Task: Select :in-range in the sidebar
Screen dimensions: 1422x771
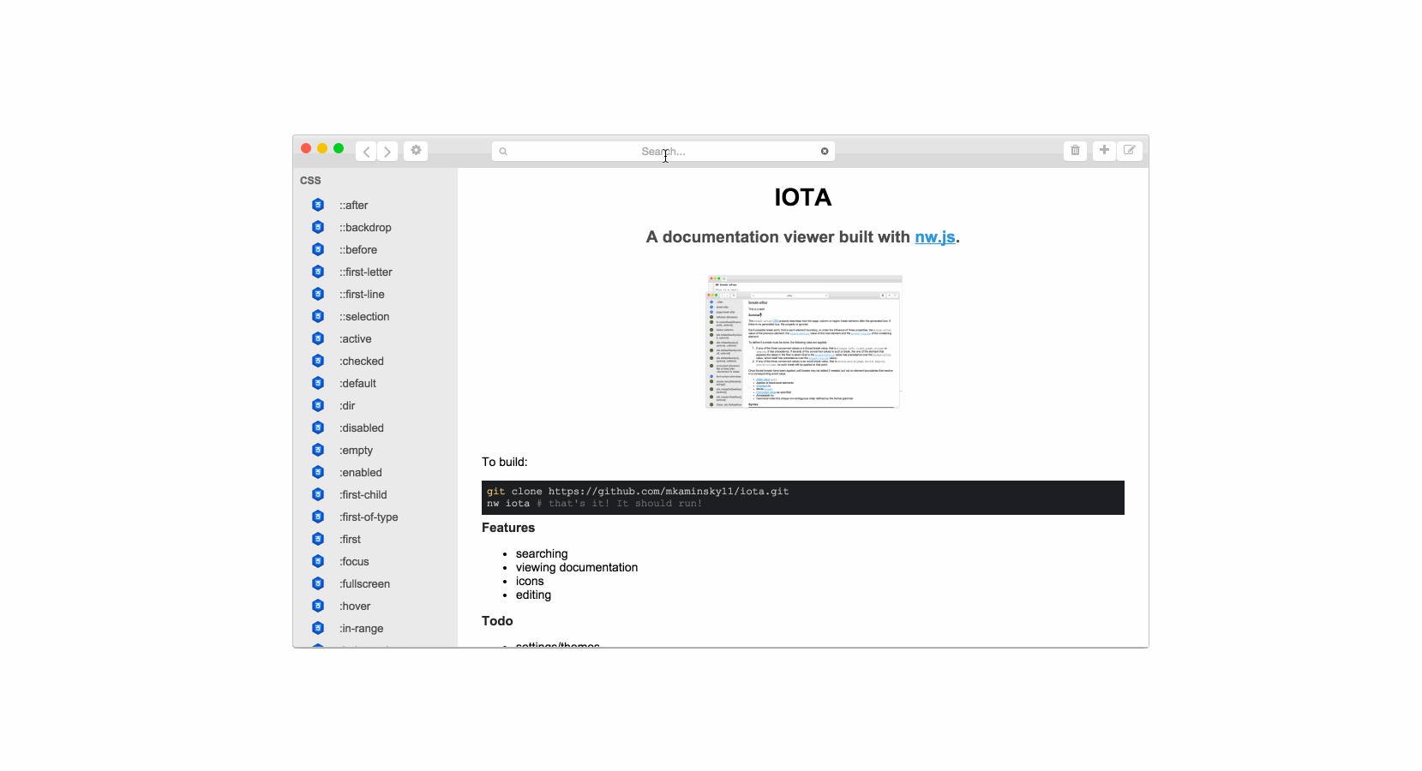Action: (361, 629)
